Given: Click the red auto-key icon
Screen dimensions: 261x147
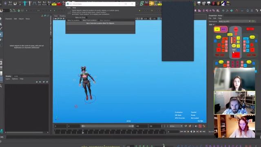Looking at the screenshot, I should coord(200,126).
